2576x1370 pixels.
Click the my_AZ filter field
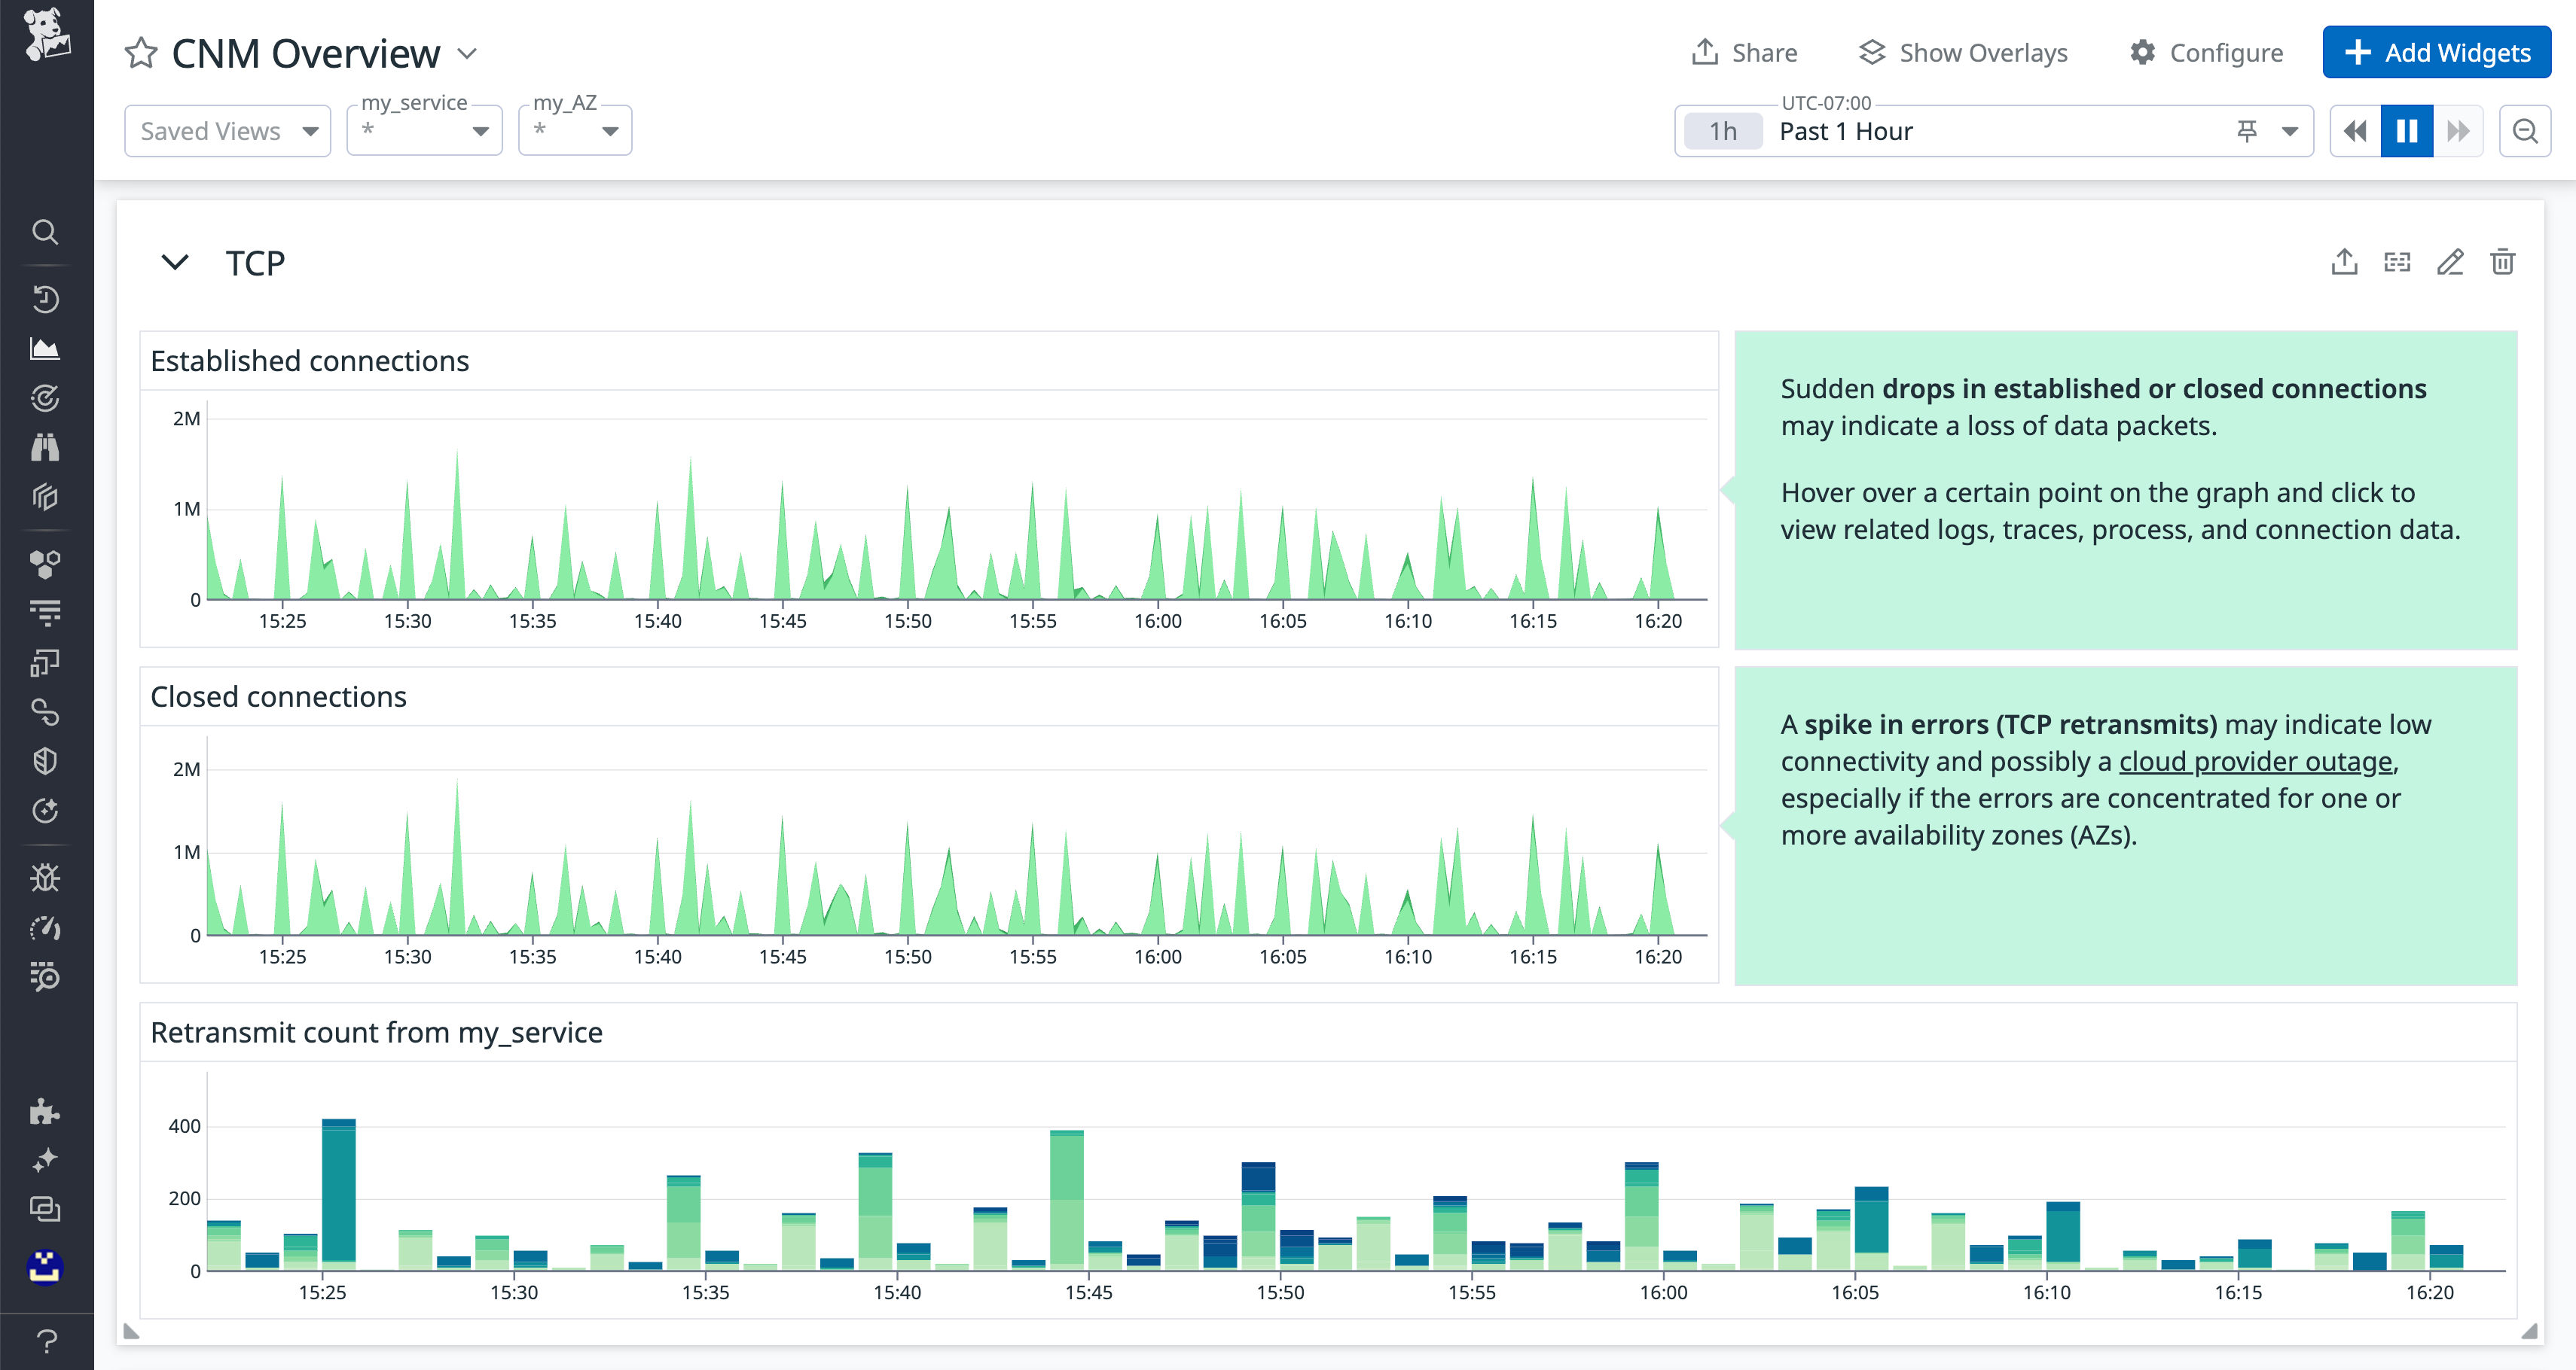(x=575, y=130)
